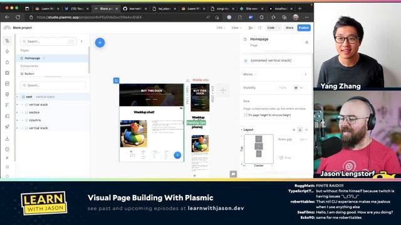Click the import download icon in sidebar
This screenshot has height=225, width=401.
(7, 139)
